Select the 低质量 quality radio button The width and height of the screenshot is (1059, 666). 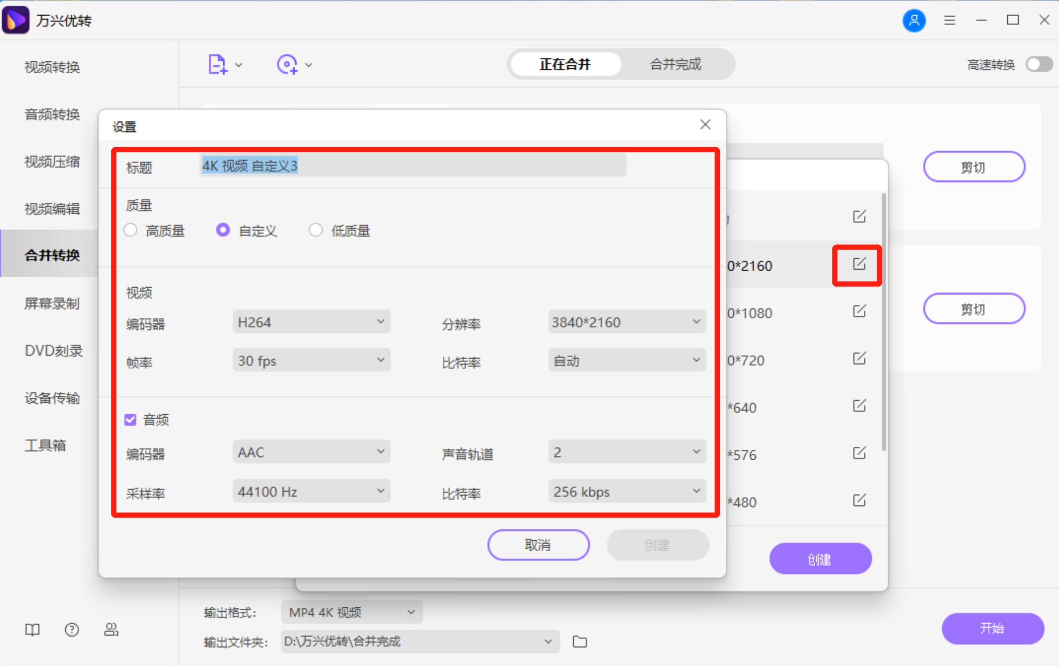point(315,230)
